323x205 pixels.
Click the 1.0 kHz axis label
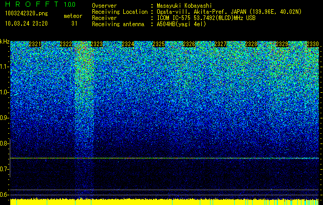click(4, 92)
